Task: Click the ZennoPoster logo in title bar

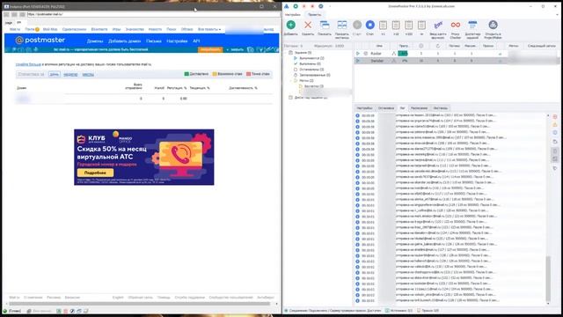Action: pos(287,6)
